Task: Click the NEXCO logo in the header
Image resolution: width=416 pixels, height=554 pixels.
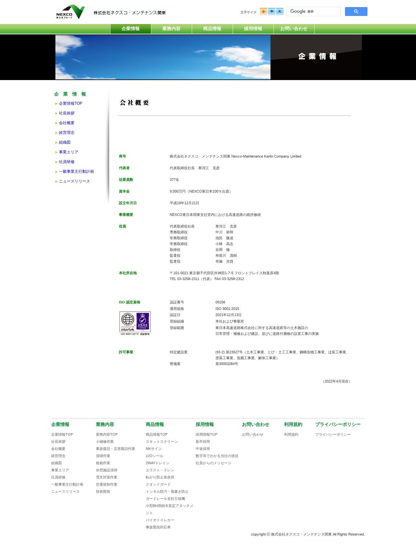Action: (70, 12)
